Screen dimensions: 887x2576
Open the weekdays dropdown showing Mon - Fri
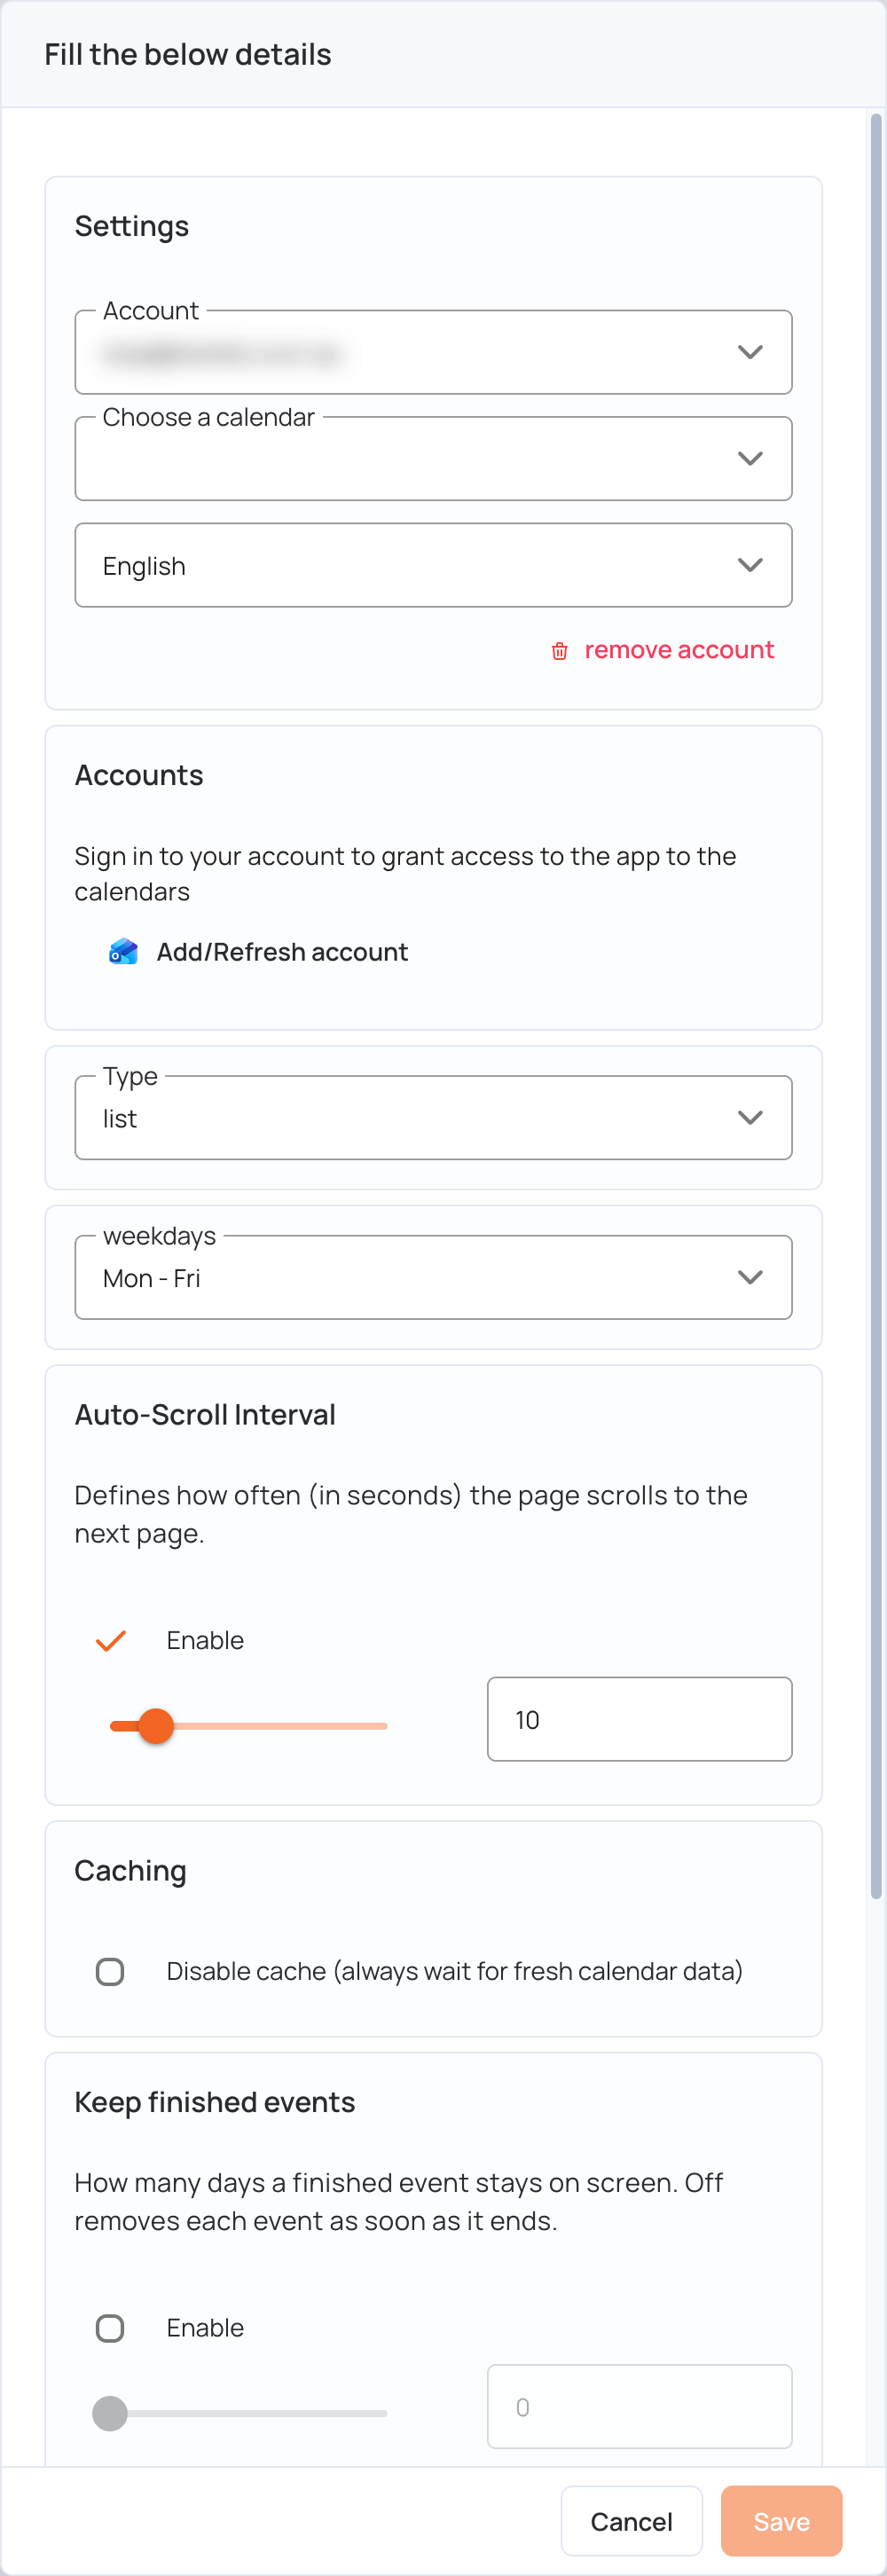pos(433,1277)
